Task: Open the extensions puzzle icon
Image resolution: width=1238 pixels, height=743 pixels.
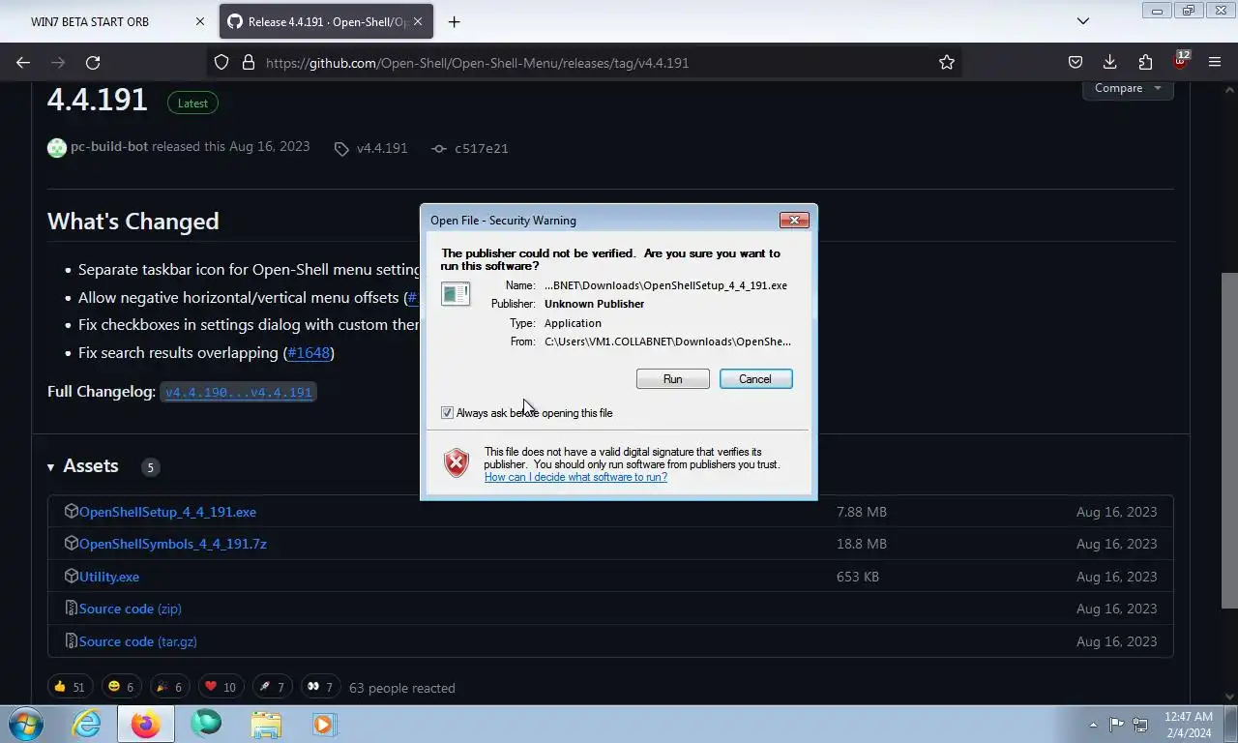Action: pos(1145,62)
